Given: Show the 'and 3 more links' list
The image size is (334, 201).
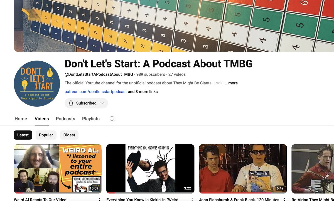Looking at the screenshot, I should click(143, 92).
